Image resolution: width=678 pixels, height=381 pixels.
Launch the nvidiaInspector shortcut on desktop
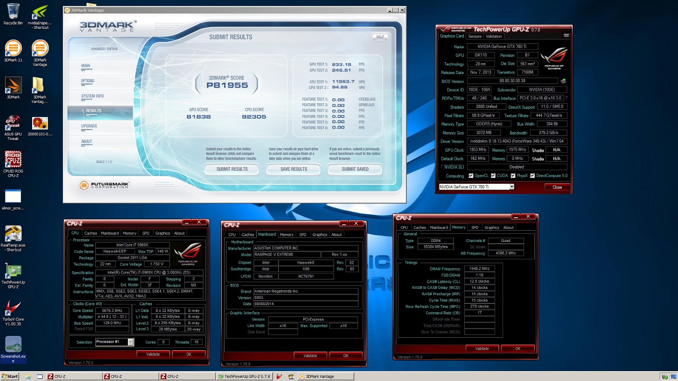coord(40,16)
